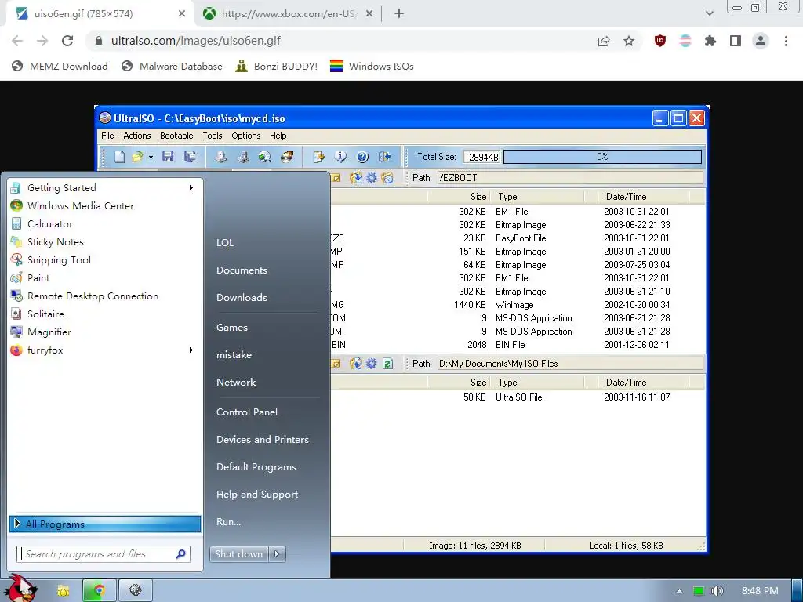Open Chrome's three-dot menu
Image resolution: width=803 pixels, height=602 pixels.
coord(786,41)
